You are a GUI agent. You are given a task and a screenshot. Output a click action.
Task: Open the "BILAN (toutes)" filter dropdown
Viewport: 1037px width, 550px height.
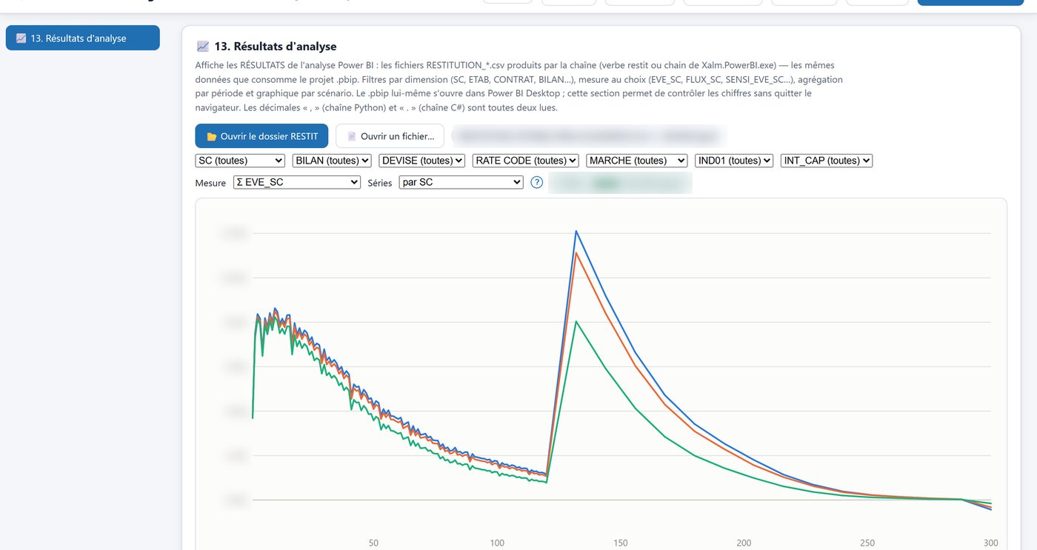[x=332, y=161]
